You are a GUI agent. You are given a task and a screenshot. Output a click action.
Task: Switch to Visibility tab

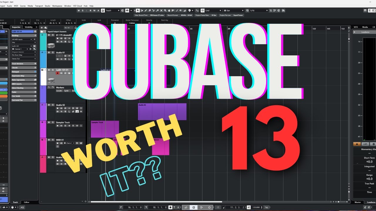click(x=29, y=27)
